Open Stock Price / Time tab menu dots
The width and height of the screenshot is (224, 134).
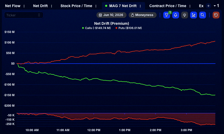coord(96,6)
